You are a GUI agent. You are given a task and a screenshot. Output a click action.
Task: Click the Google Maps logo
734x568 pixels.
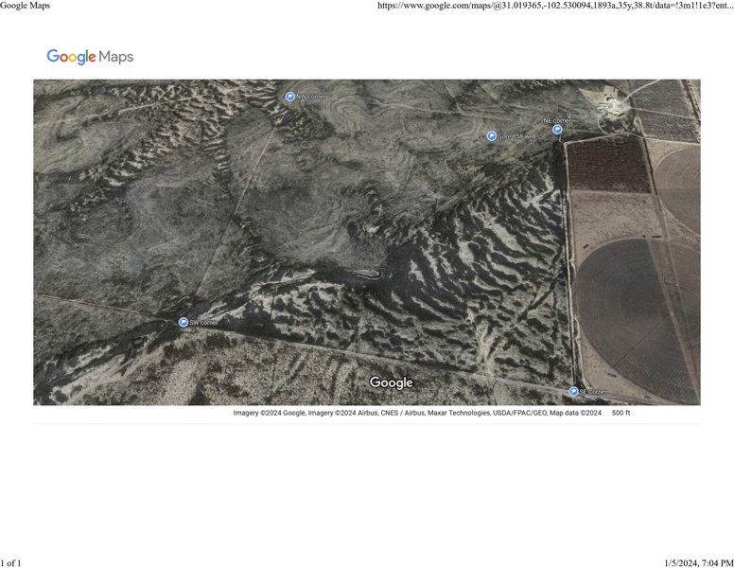[x=90, y=57]
